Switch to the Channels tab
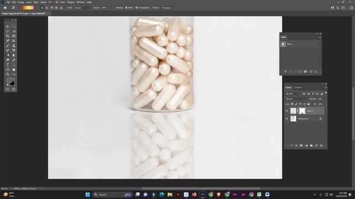Image resolution: width=355 pixels, height=199 pixels. click(298, 87)
